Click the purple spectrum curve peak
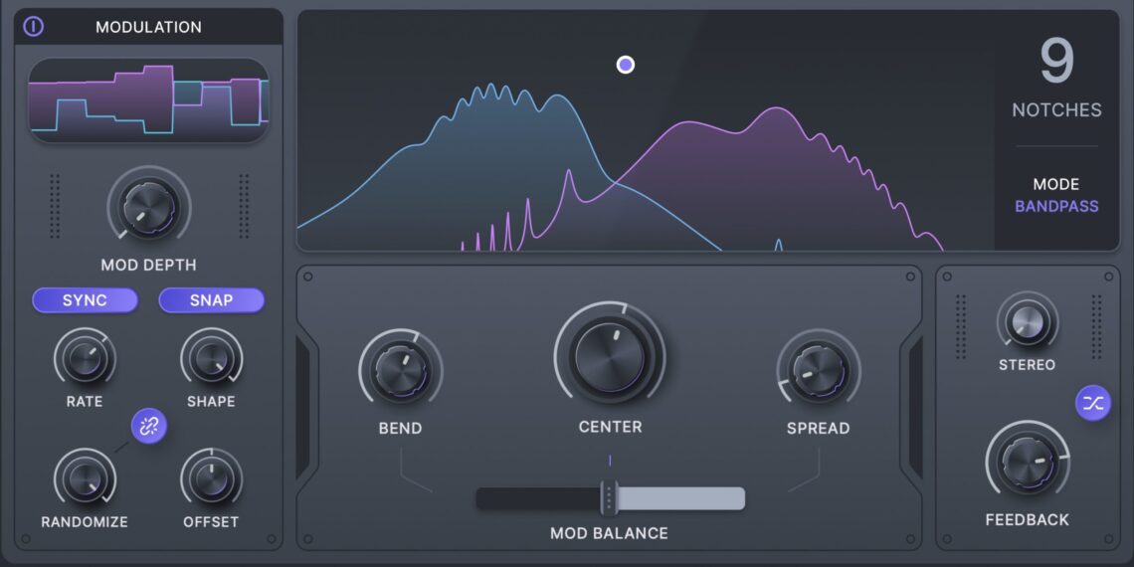Image resolution: width=1134 pixels, height=567 pixels. coord(775,108)
